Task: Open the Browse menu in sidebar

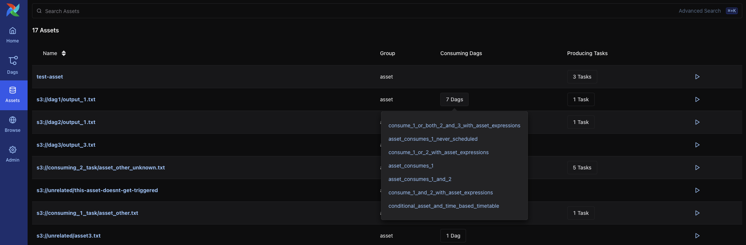Action: 13,124
